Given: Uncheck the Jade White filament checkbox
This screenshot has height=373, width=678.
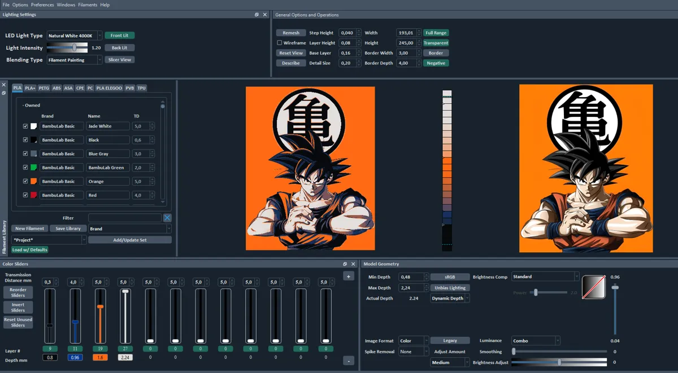Looking at the screenshot, I should (x=25, y=126).
